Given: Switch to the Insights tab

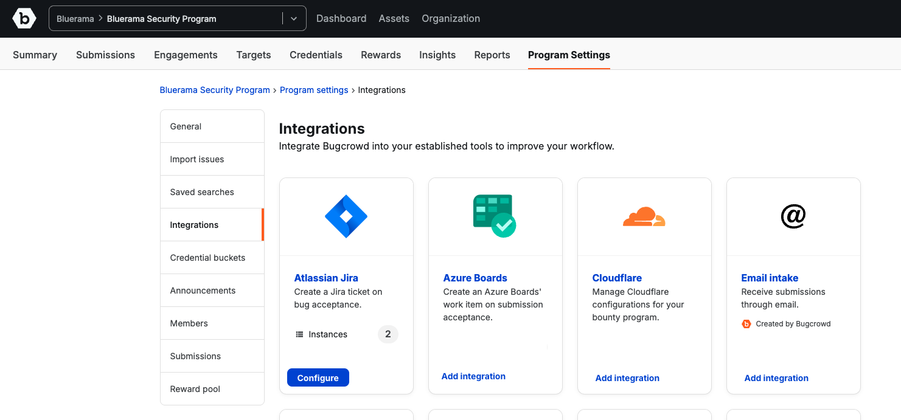Looking at the screenshot, I should point(437,55).
